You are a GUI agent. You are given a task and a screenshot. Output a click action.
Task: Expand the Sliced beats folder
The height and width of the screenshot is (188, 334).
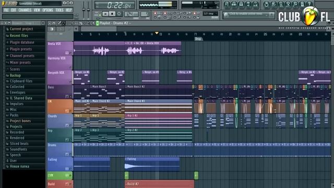click(x=19, y=144)
